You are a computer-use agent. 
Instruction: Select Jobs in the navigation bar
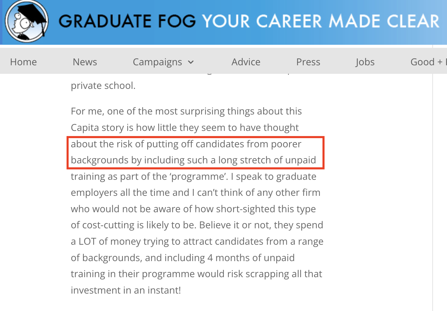point(365,62)
